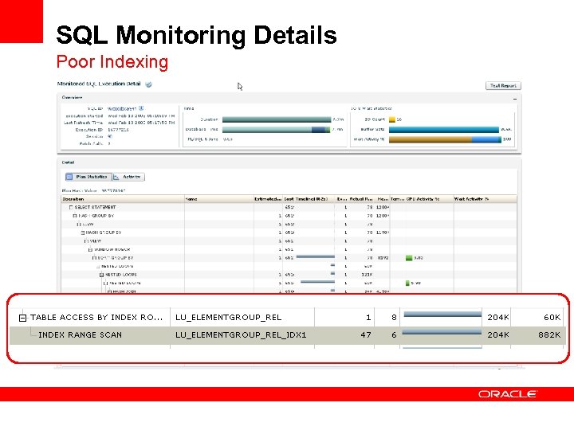Image resolution: width=574 pixels, height=430 pixels.
Task: Collapse the Overview panel with the minus icon
Action: [515, 99]
